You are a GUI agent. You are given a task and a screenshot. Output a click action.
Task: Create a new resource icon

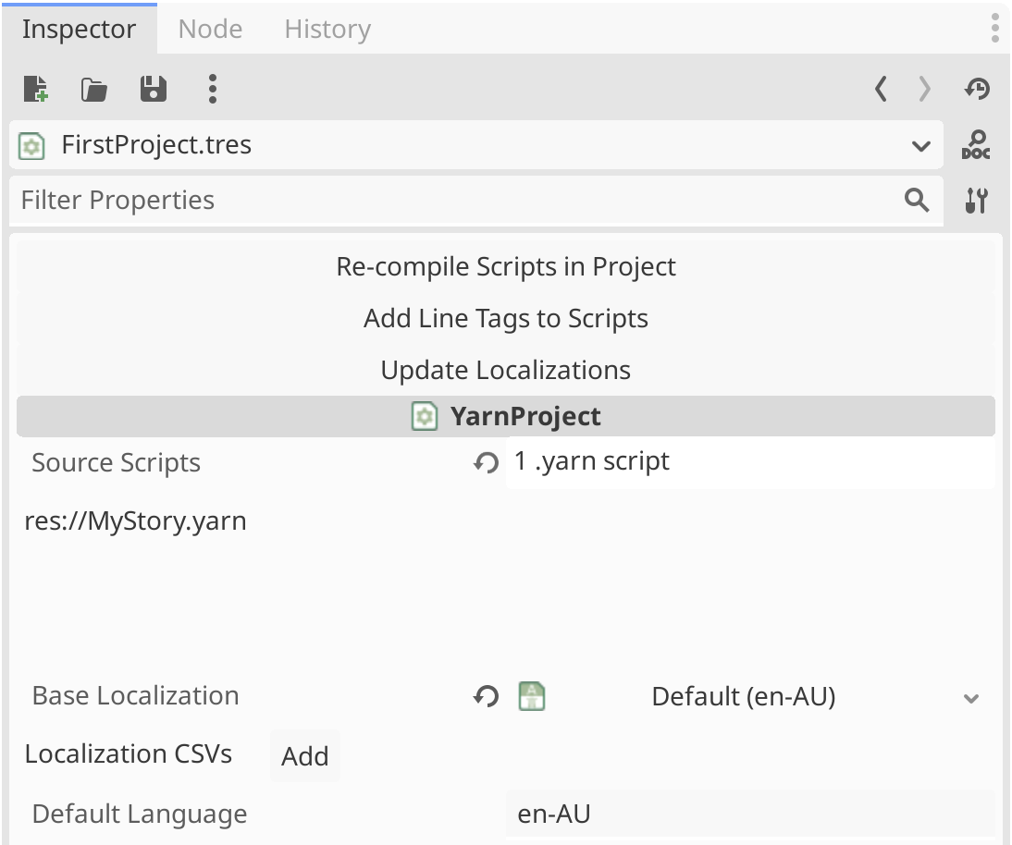coord(36,89)
